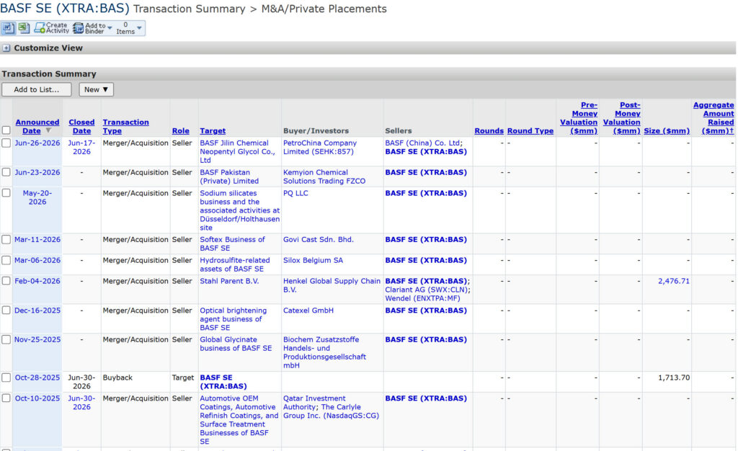The image size is (738, 451).
Task: Sort by Aggregate Amount Raised column
Action: point(713,118)
